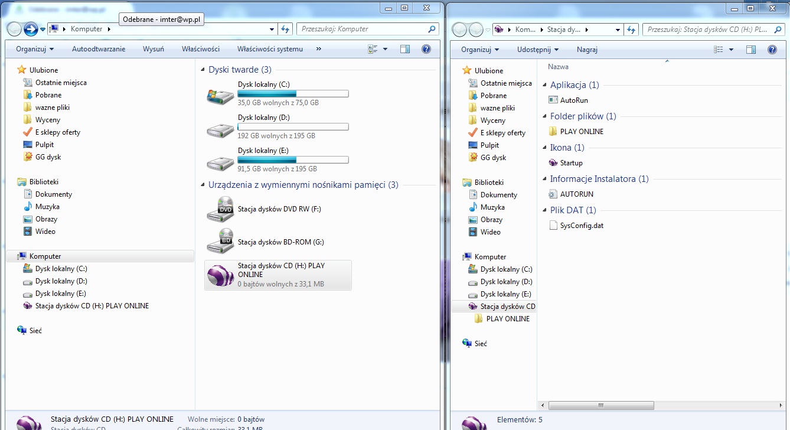Open the DVD RW (F:) drive icon

[x=220, y=209]
